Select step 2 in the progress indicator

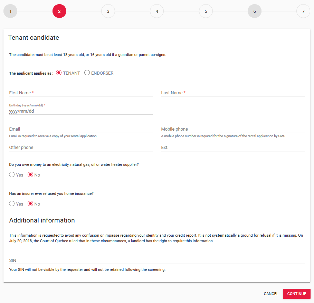59,11
